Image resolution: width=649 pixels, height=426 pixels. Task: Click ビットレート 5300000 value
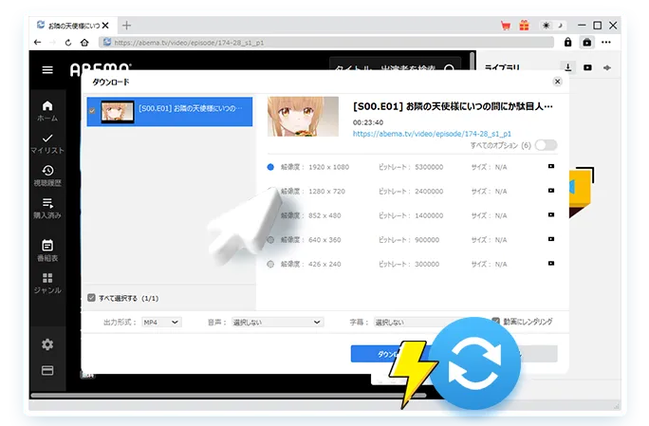429,167
